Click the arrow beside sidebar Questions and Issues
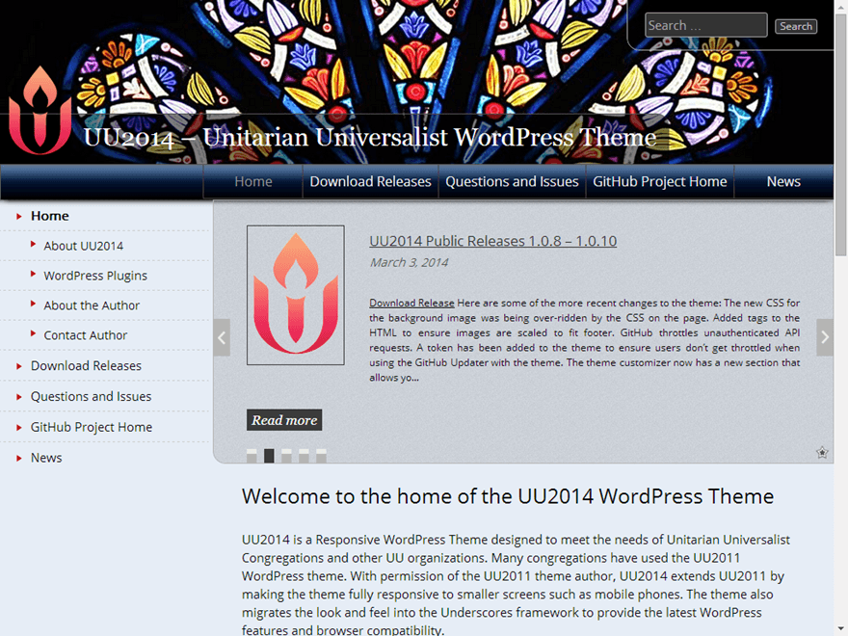This screenshot has width=848, height=636. coord(19,397)
